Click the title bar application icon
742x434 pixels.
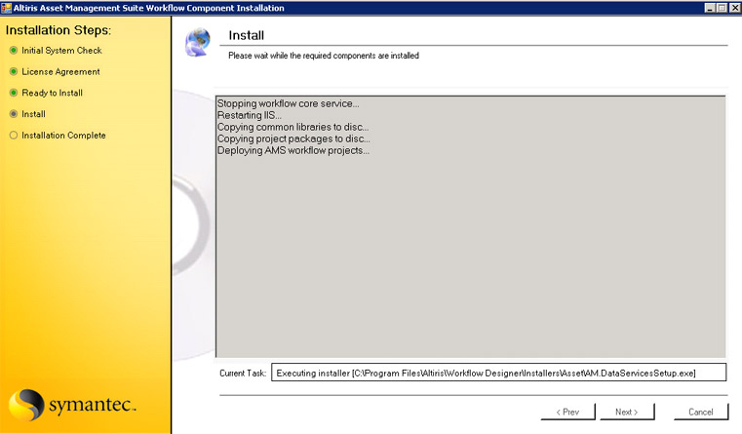(6, 8)
